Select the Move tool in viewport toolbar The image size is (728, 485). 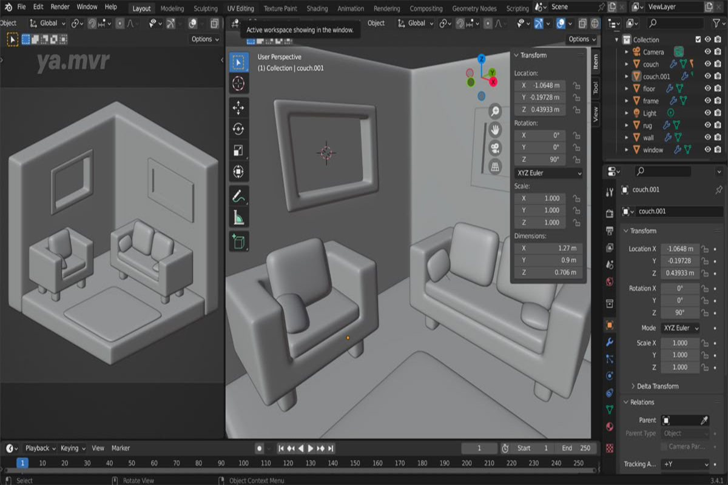(238, 108)
